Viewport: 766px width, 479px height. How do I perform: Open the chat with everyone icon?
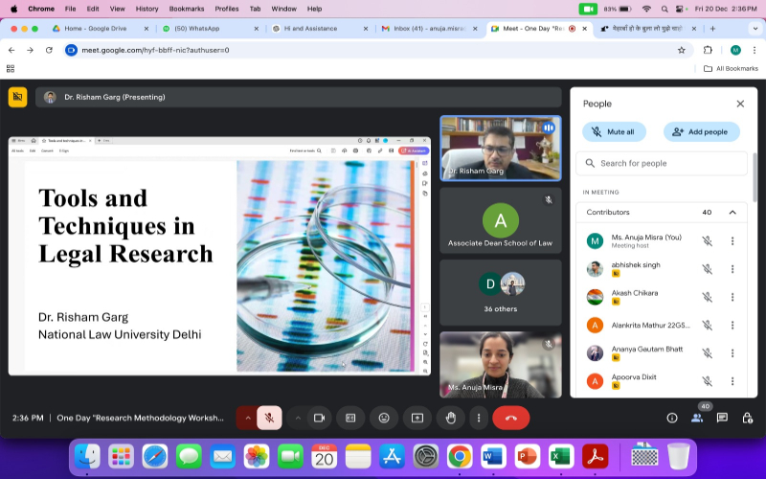(x=722, y=418)
